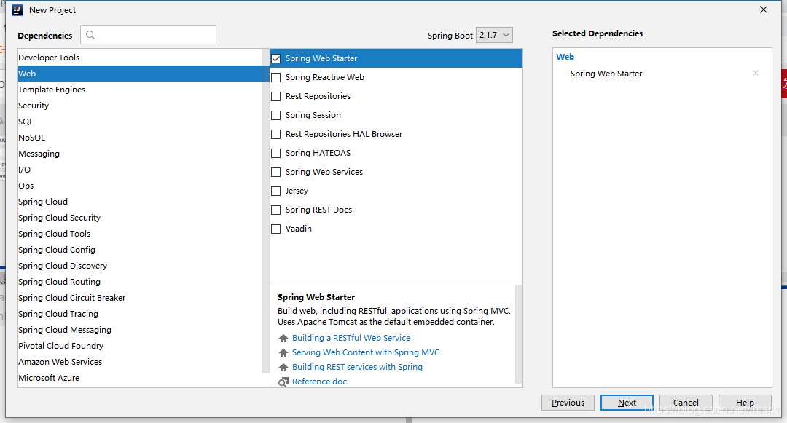This screenshot has height=423, width=787.
Task: Select Spring Cloud Config category
Action: [x=140, y=250]
